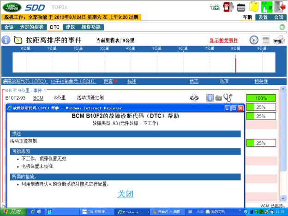
Task: Click the 活动顶篷控制 description in B10F2-93 row
Action: pyautogui.click(x=90, y=98)
